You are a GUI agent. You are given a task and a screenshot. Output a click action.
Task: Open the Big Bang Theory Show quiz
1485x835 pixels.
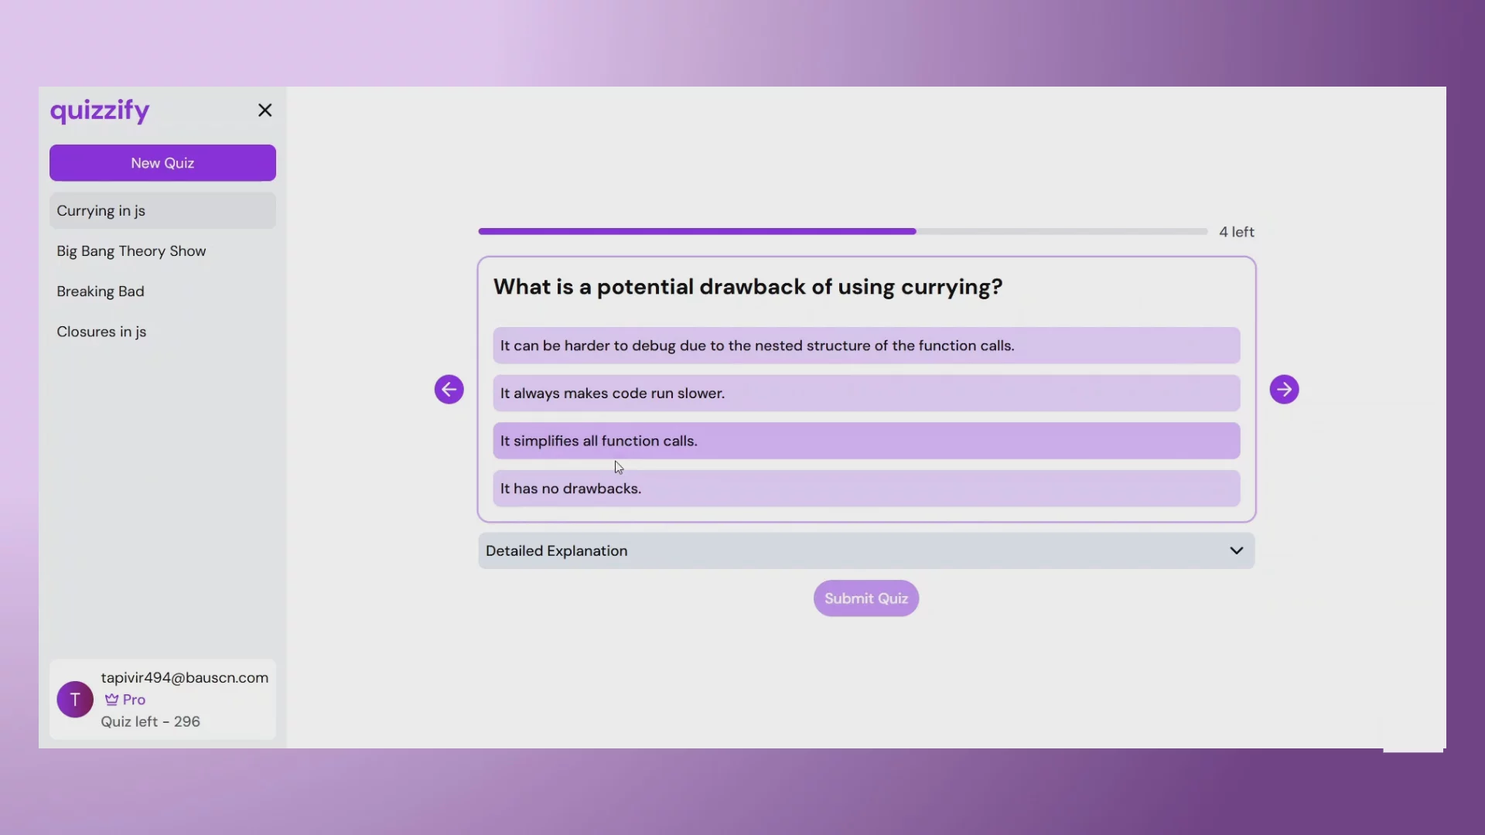[x=162, y=251]
